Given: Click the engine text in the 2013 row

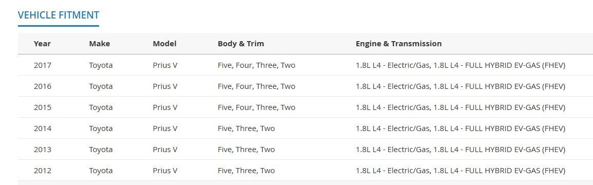Looking at the screenshot, I should [x=460, y=150].
